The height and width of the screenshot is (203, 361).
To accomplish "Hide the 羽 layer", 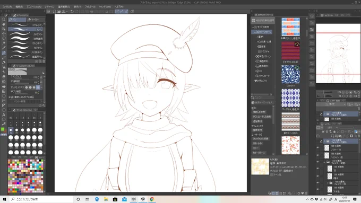I will (318, 169).
